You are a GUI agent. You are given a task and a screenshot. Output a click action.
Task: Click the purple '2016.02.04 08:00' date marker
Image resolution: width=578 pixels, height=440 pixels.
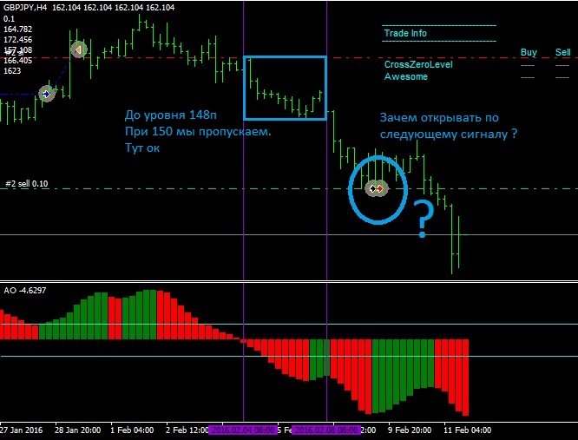tap(242, 430)
